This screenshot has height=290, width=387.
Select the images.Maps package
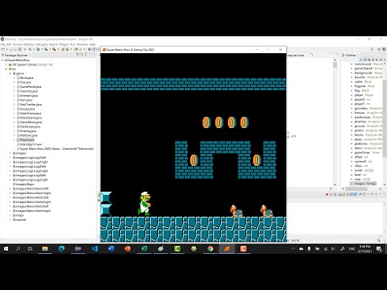[23, 184]
